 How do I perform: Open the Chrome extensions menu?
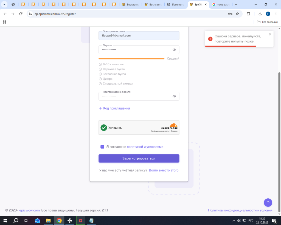(248, 14)
